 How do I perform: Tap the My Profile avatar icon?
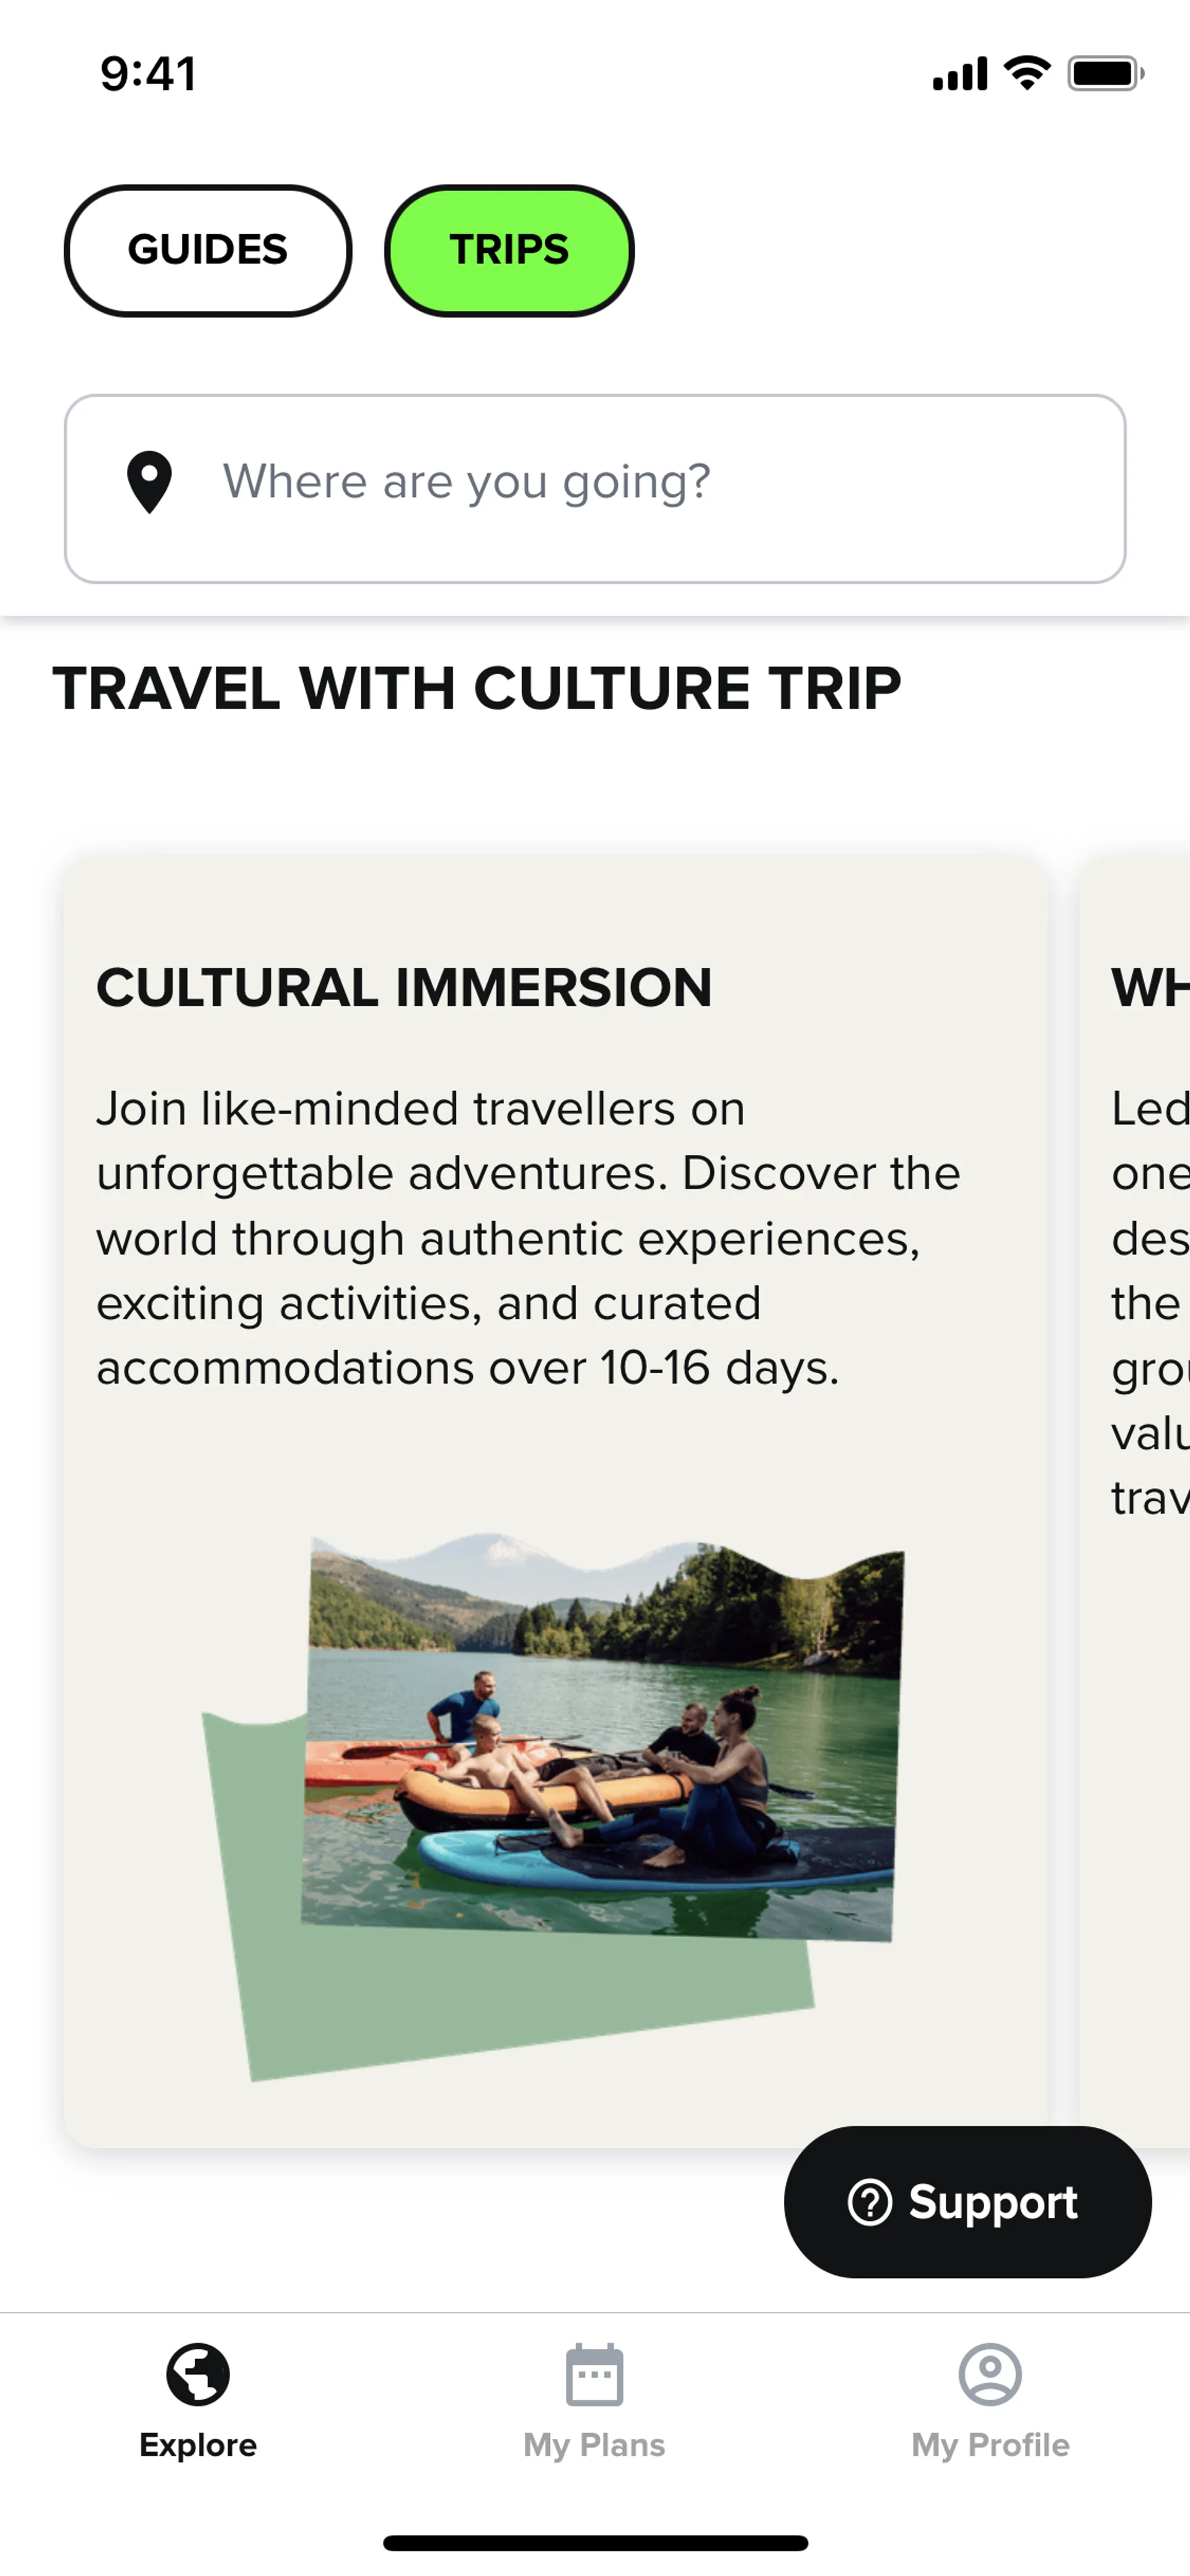pyautogui.click(x=990, y=2374)
